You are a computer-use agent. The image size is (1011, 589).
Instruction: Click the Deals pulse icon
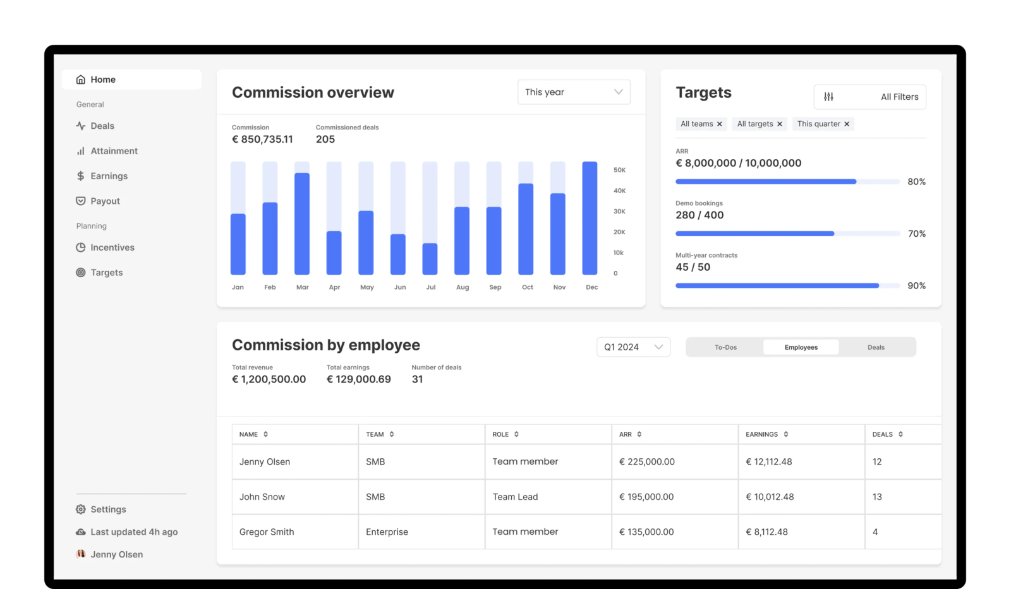(81, 126)
